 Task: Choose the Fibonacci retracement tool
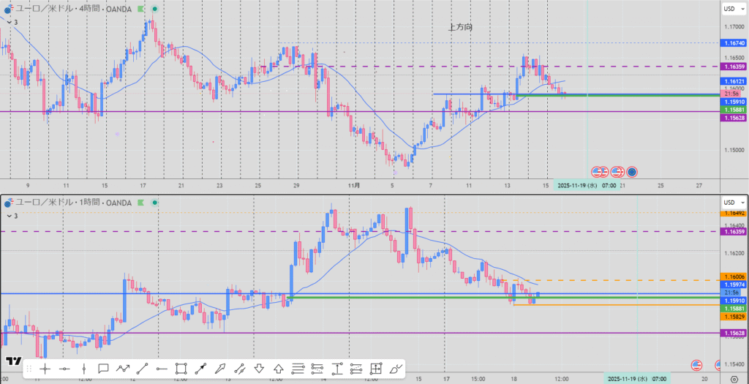[x=298, y=369]
